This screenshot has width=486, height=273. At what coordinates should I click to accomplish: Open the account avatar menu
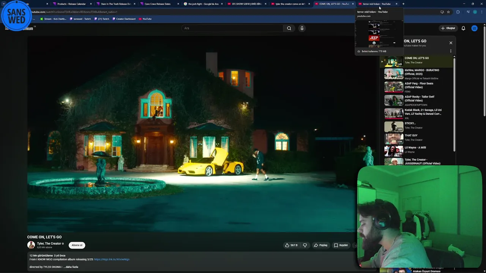[x=474, y=28]
